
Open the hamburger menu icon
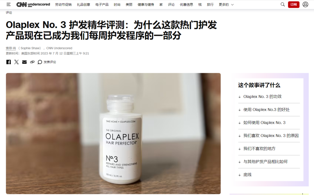(x=8, y=4)
